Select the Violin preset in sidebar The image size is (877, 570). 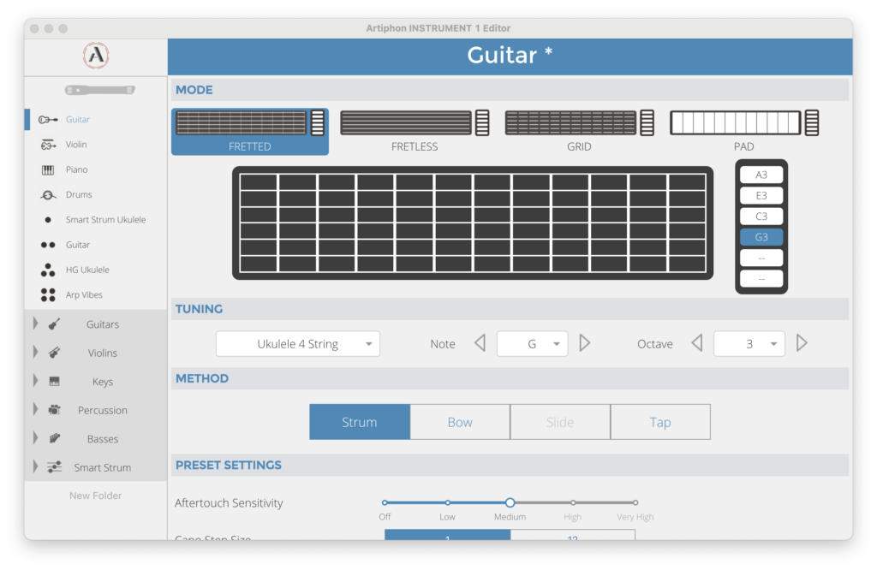click(x=76, y=145)
